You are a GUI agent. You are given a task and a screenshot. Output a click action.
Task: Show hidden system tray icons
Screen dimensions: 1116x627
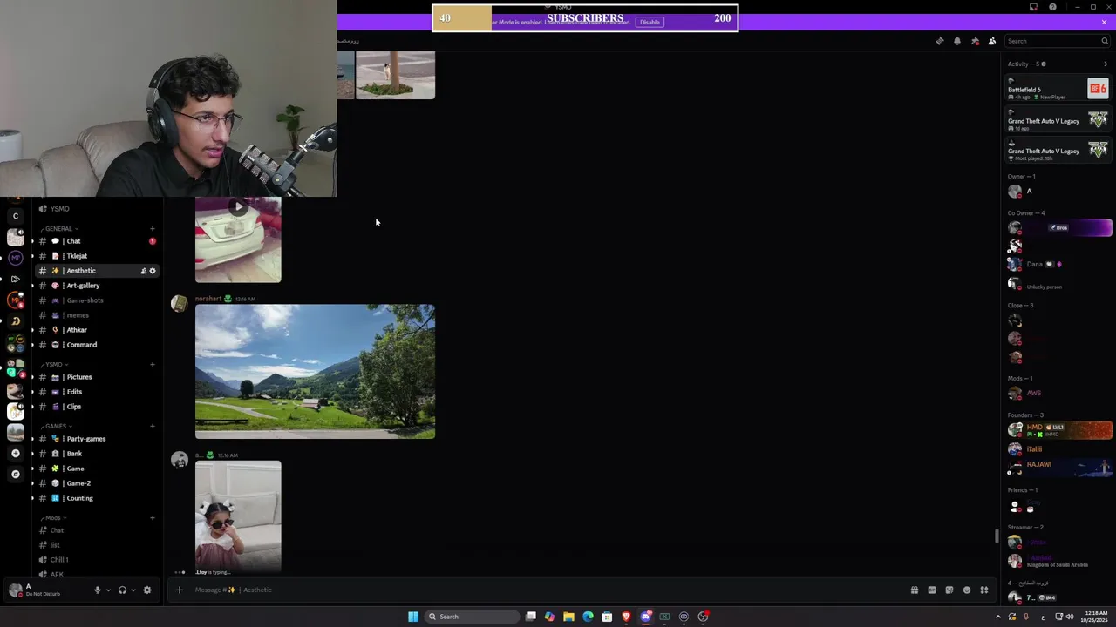[998, 617]
